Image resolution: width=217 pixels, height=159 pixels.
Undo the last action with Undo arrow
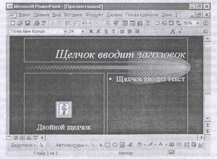[x=85, y=23]
